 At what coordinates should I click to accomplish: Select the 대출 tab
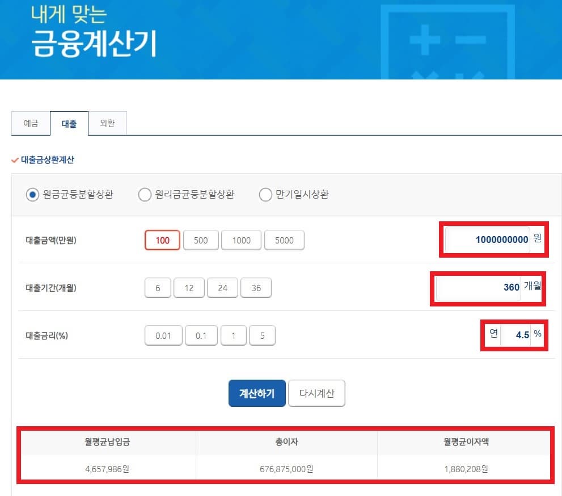coord(69,124)
